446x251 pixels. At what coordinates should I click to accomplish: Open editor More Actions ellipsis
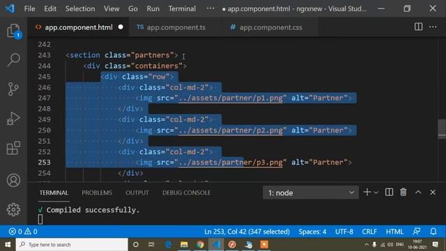pyautogui.click(x=433, y=27)
